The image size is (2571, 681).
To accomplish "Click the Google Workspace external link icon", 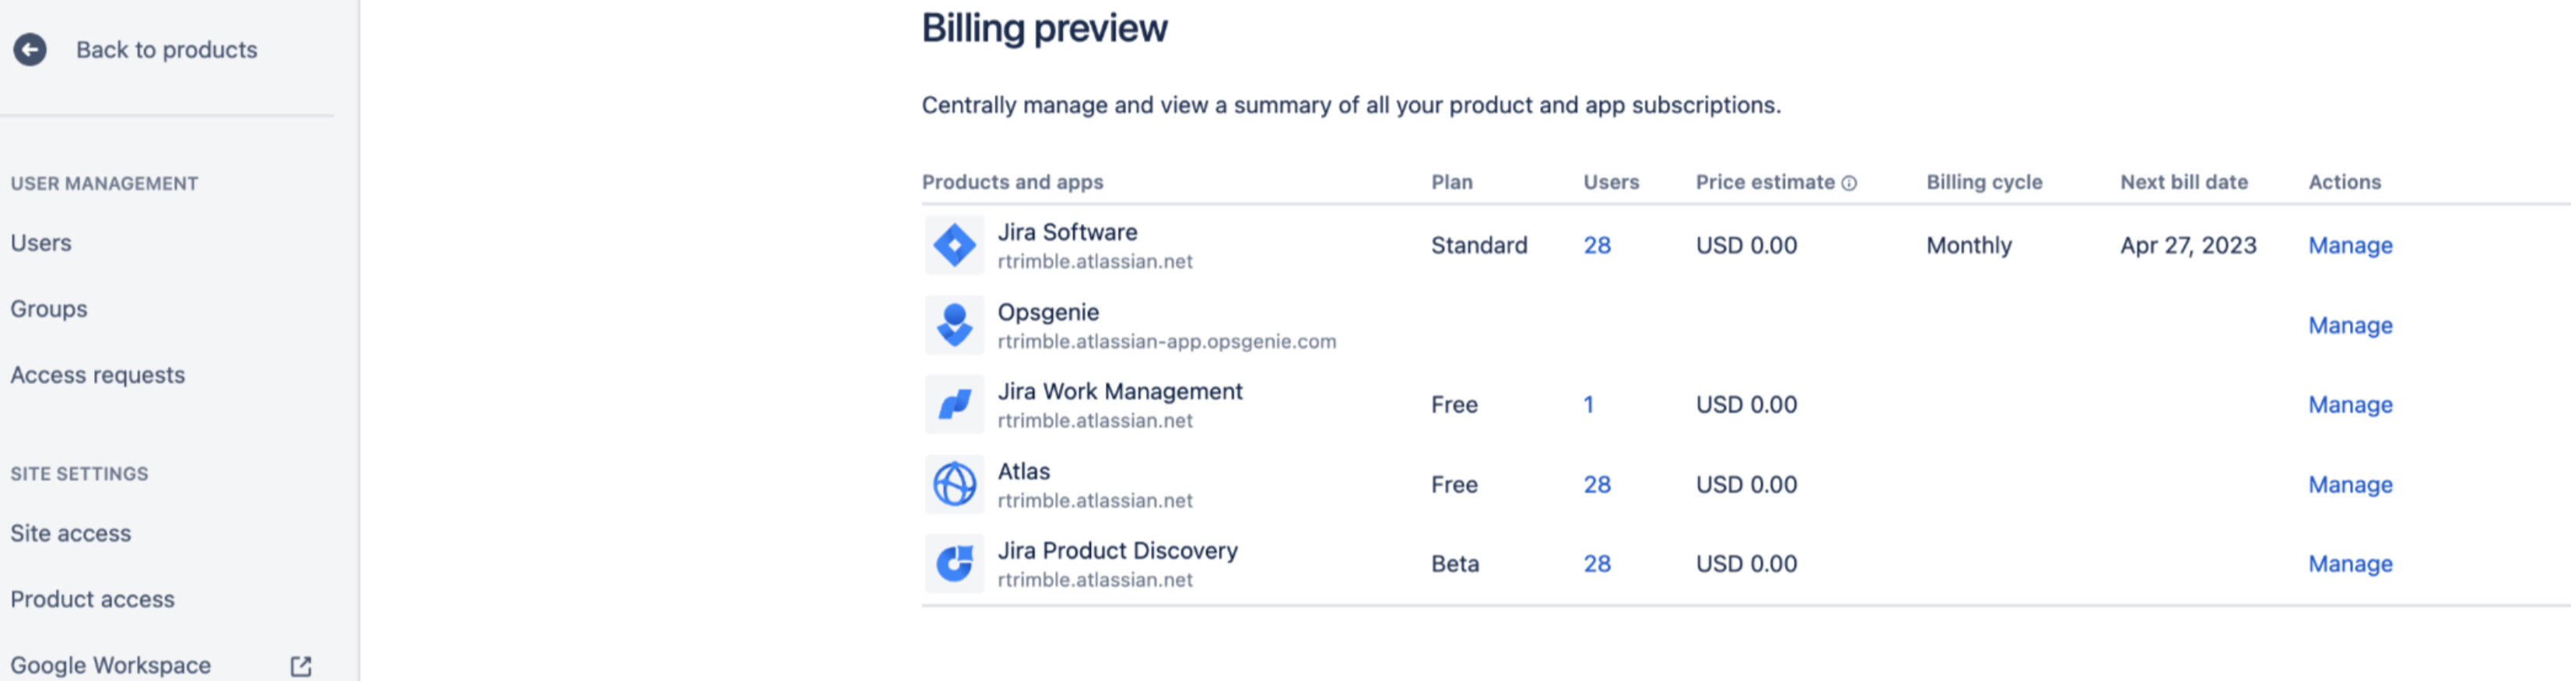I will pyautogui.click(x=300, y=665).
